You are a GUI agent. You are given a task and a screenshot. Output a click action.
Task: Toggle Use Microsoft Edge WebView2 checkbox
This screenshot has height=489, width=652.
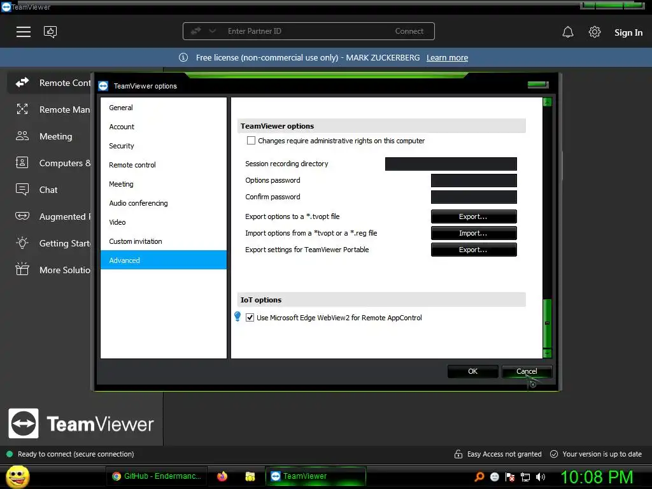(x=250, y=317)
